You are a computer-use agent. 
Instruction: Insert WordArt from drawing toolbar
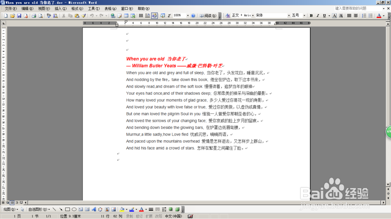tap(94, 209)
